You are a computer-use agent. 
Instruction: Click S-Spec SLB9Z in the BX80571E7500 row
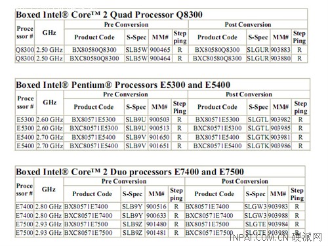(x=133, y=224)
